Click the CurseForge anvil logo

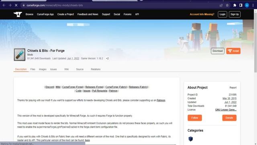tap(18, 14)
